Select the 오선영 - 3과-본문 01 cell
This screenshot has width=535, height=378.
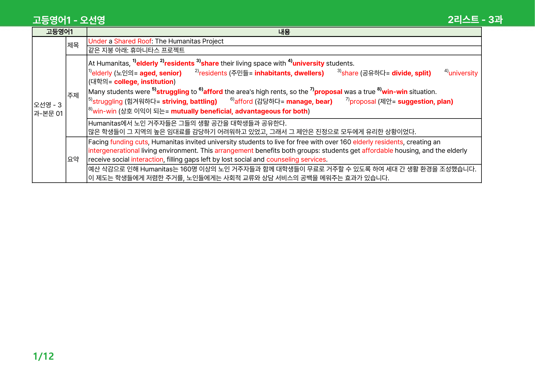(49, 109)
